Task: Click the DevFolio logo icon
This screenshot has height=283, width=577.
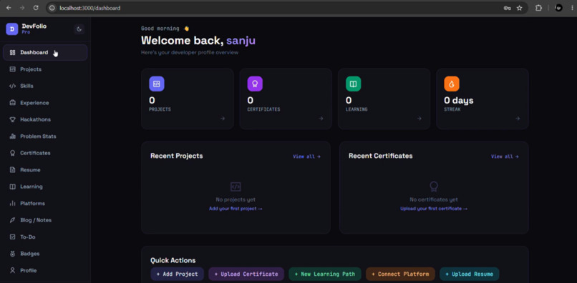Action: 11,29
